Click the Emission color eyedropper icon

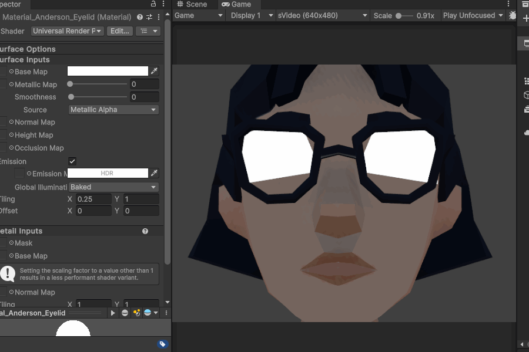[x=155, y=174]
